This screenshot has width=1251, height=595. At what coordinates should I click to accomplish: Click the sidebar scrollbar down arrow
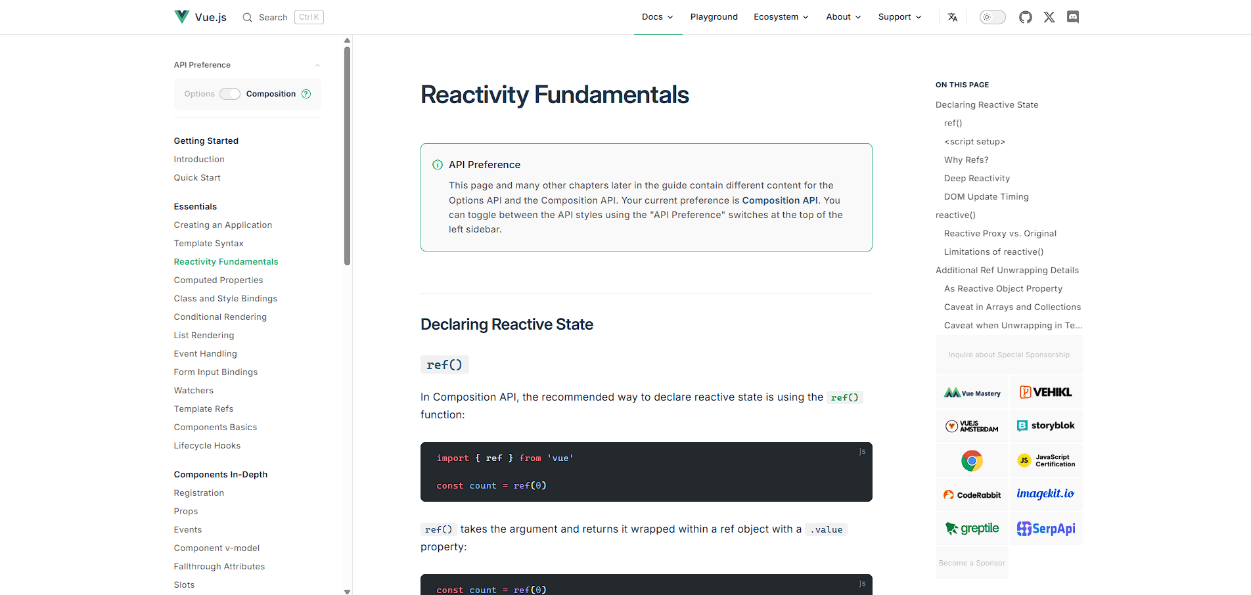(348, 591)
